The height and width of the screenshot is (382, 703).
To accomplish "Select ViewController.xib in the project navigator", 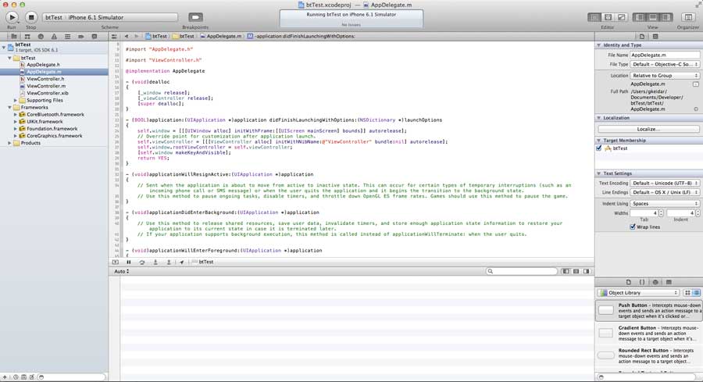I will (48, 93).
